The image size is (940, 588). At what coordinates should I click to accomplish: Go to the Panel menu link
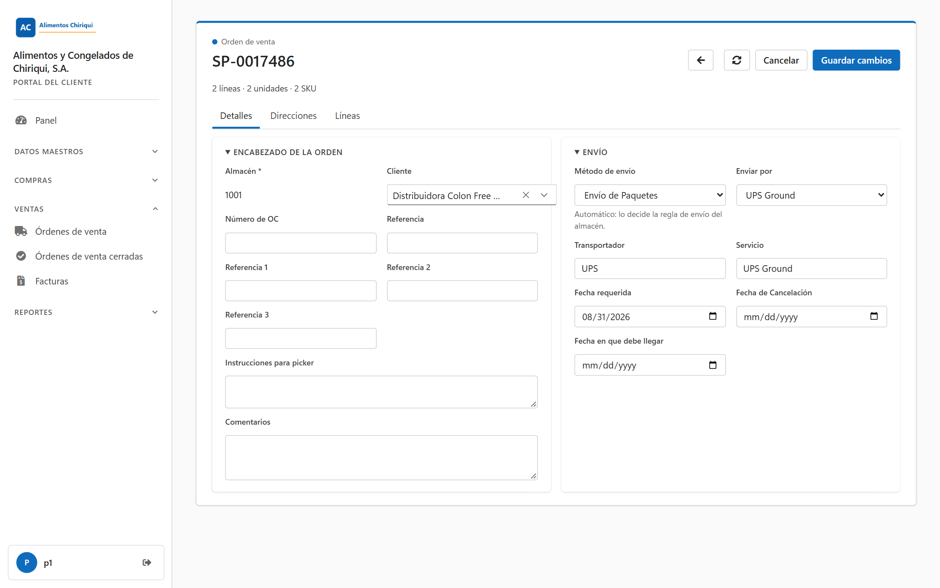46,120
